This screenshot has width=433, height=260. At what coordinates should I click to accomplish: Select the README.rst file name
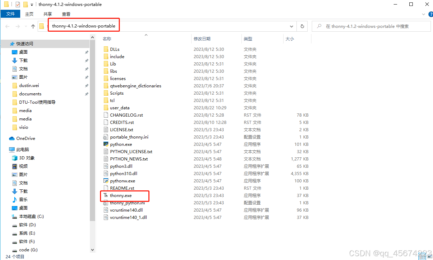(x=122, y=188)
